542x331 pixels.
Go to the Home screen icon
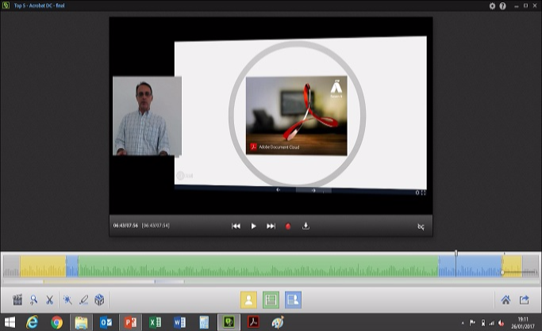click(x=505, y=299)
